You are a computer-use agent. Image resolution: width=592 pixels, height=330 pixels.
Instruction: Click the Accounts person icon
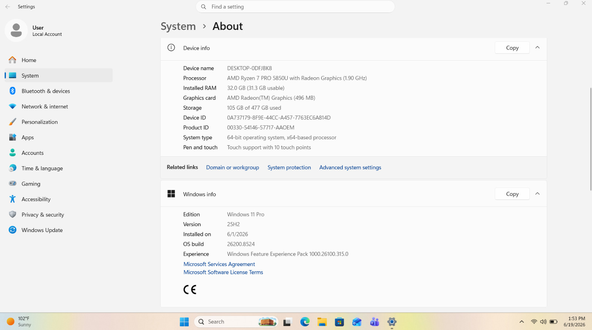[13, 153]
